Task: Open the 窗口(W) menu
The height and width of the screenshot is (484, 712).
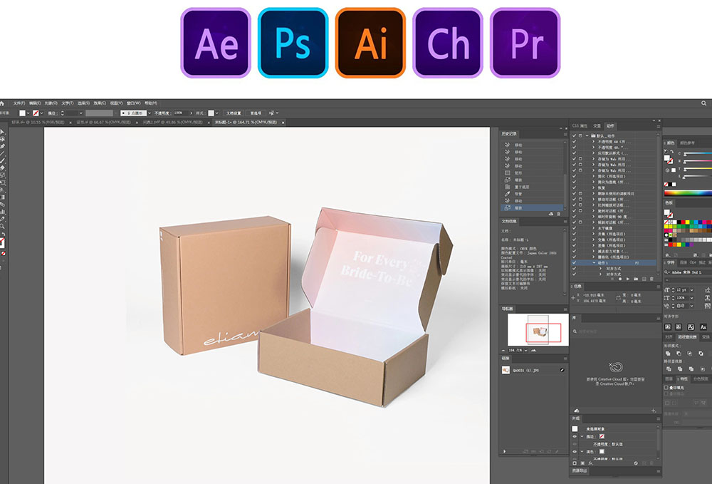Action: pos(134,103)
